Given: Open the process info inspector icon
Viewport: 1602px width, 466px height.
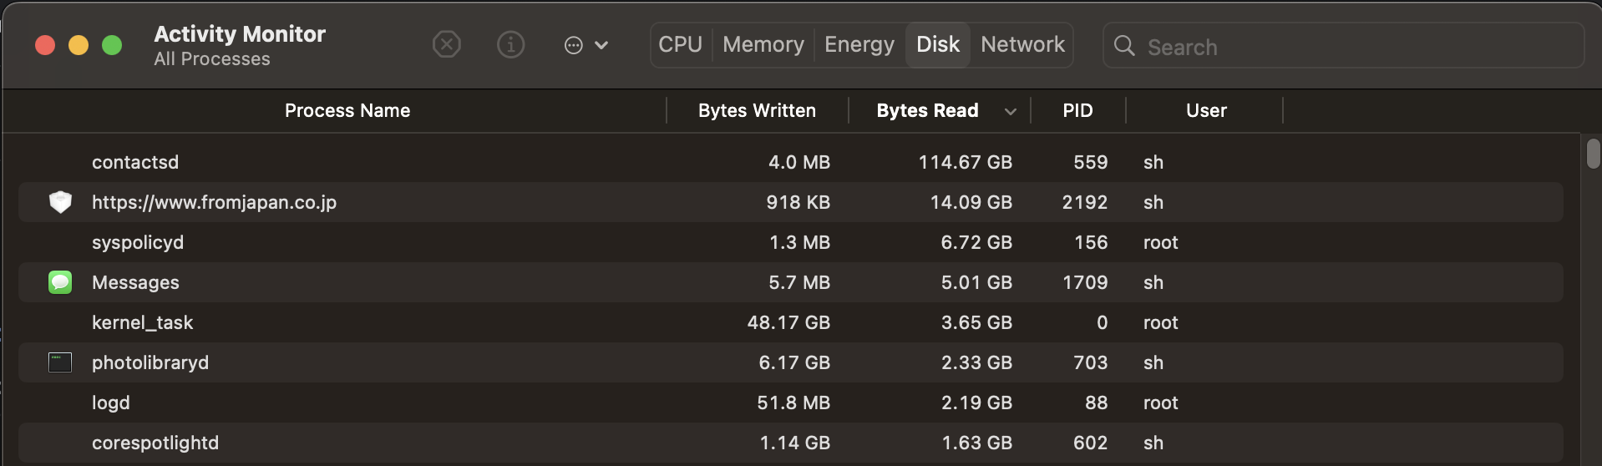Looking at the screenshot, I should point(510,44).
